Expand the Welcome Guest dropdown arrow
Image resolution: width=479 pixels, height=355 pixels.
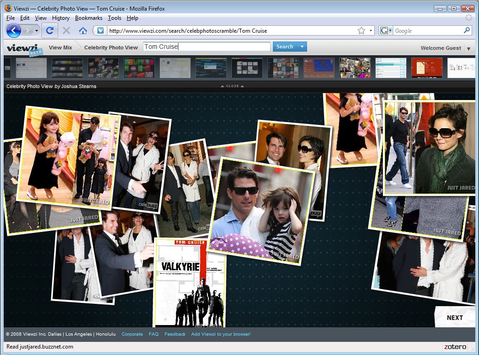coord(468,48)
